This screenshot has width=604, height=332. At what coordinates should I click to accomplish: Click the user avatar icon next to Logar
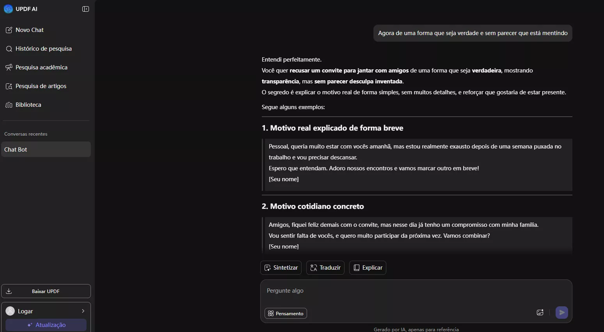pos(10,311)
